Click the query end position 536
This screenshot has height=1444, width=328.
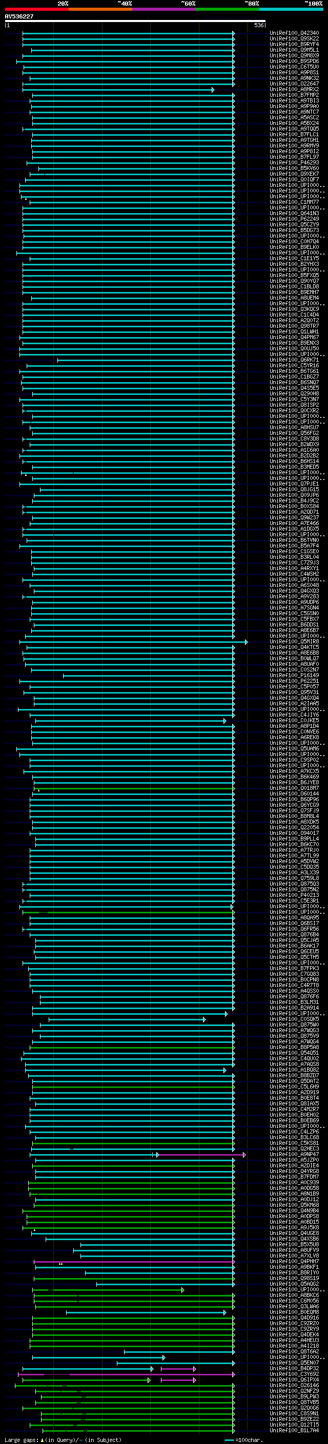click(258, 25)
